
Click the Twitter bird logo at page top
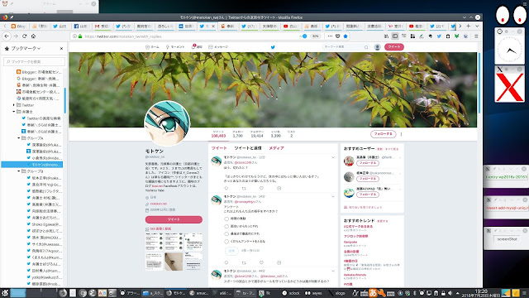pyautogui.click(x=273, y=47)
